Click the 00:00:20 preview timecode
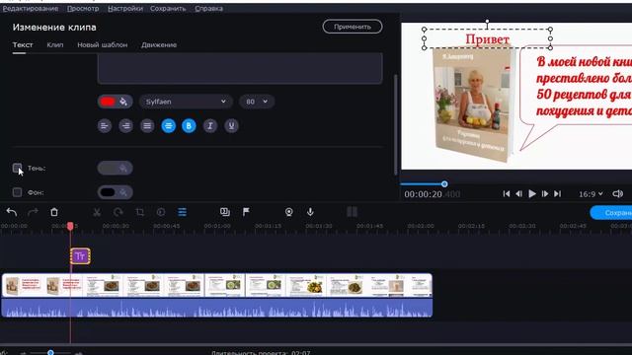This screenshot has width=632, height=355. (x=433, y=194)
